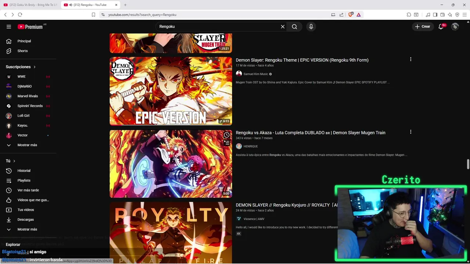Image resolution: width=470 pixels, height=264 pixels.
Task: Open ROYALTY Rengoku Kyojuro thumbnail
Action: point(171,233)
